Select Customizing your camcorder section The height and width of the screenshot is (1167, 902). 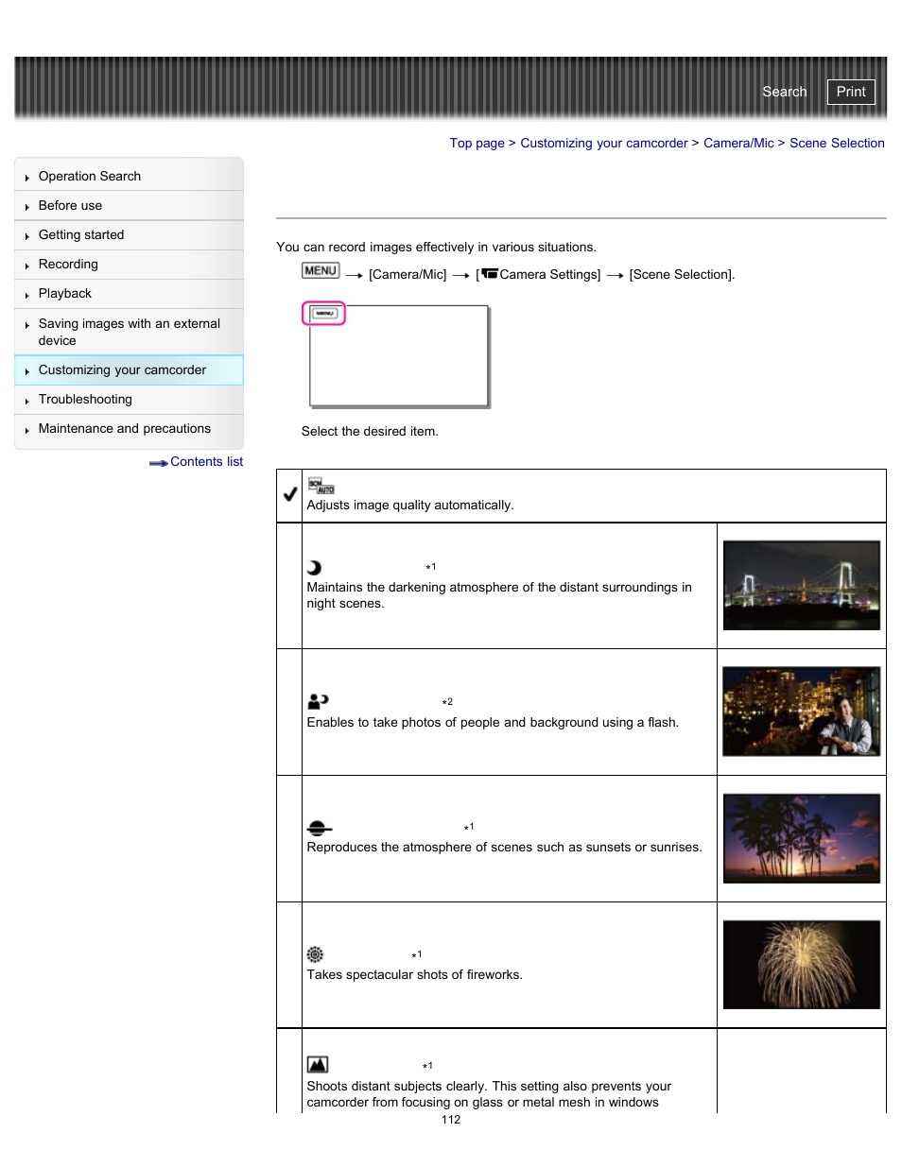pyautogui.click(x=122, y=369)
